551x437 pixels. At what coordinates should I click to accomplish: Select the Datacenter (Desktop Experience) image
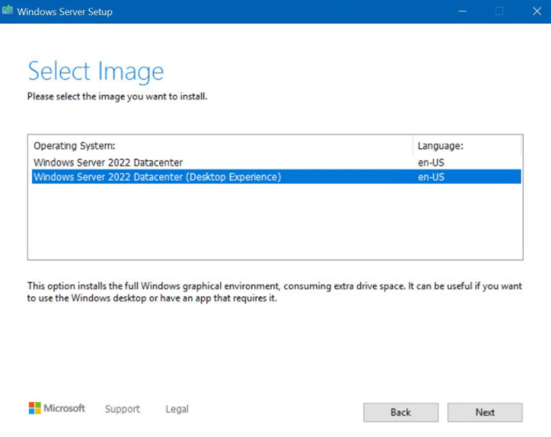(158, 177)
